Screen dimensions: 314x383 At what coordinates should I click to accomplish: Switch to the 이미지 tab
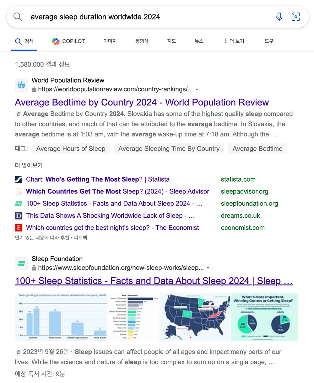(110, 41)
